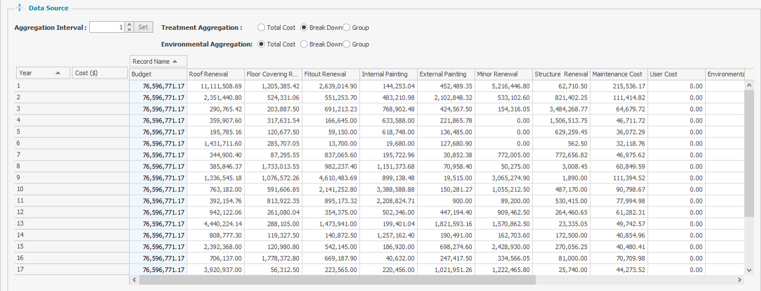Viewport: 761px width, 291px height.
Task: Click the Record Name sort arrow
Action: click(x=175, y=62)
